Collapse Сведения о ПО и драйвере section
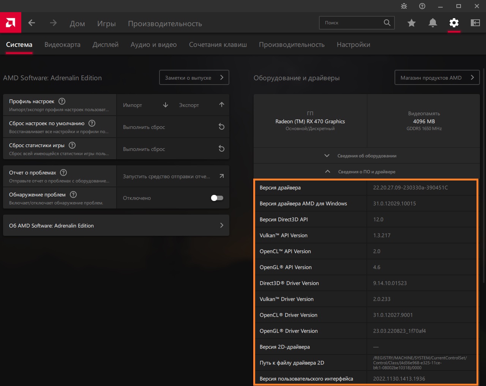This screenshot has height=386, width=486. 367,171
